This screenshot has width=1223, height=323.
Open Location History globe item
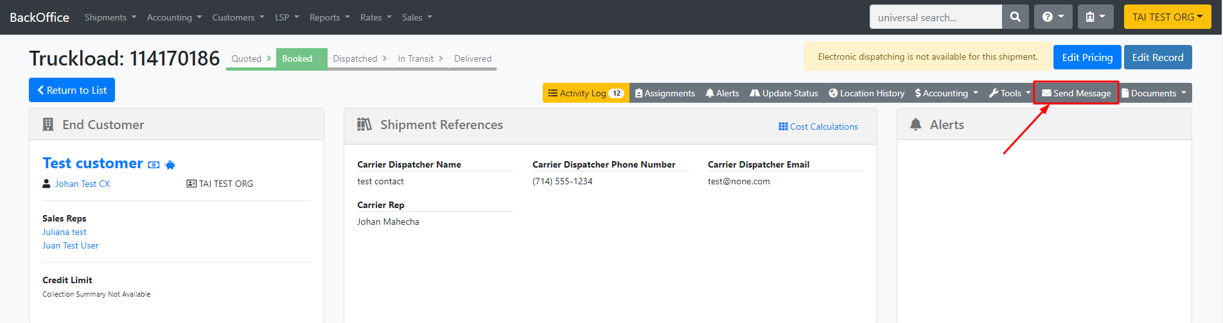coord(867,93)
